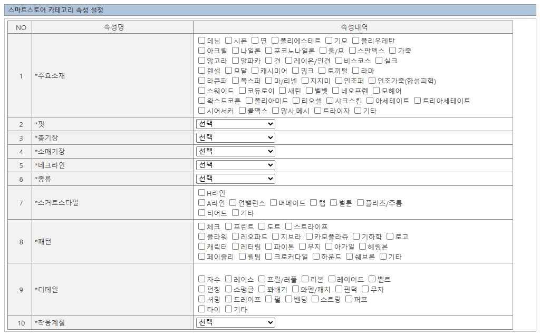
Task: Select the 와펜/패치 detail checkbox
Action: point(296,289)
